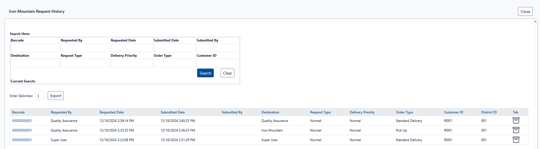Sort by District ID column header
540x149 pixels.
coord(489,112)
